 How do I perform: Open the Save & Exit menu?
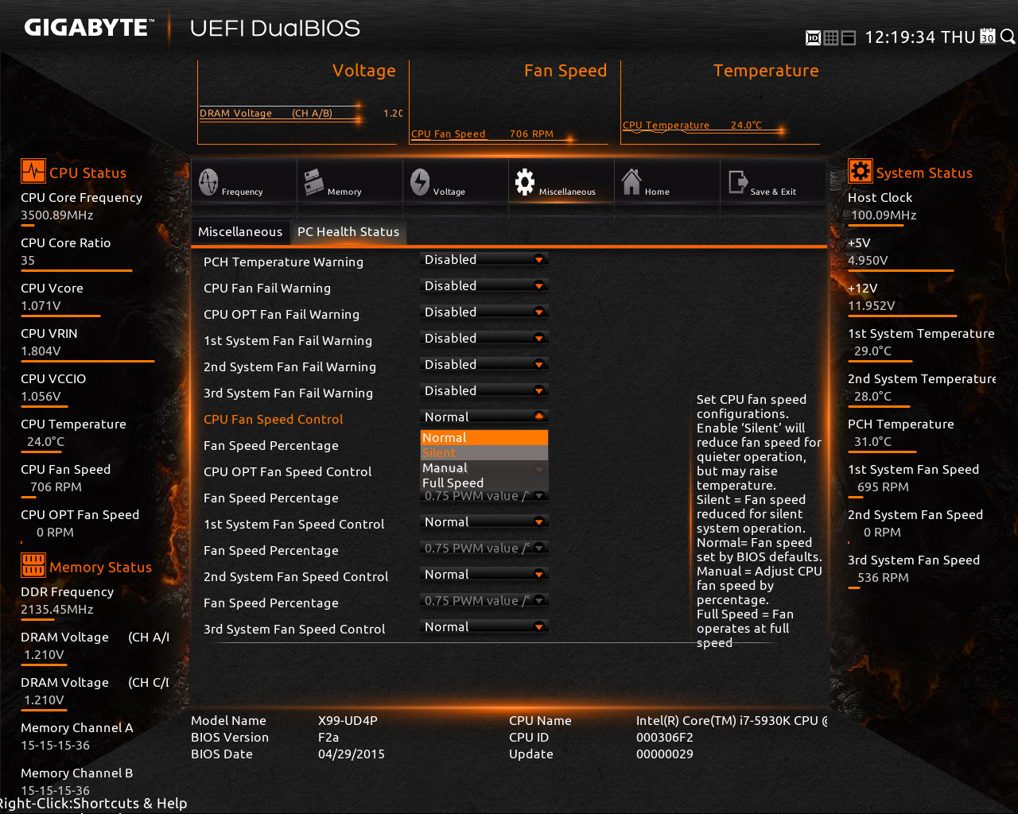tap(772, 181)
